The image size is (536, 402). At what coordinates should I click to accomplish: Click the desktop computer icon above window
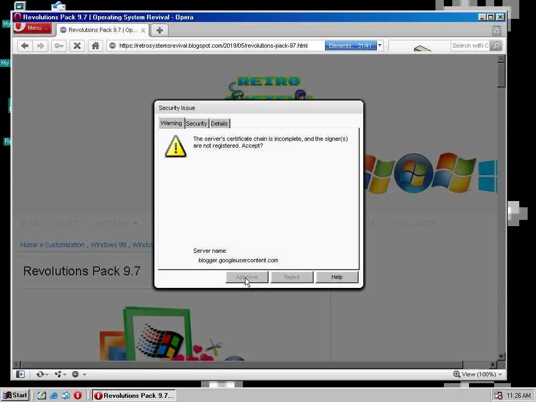click(20, 6)
